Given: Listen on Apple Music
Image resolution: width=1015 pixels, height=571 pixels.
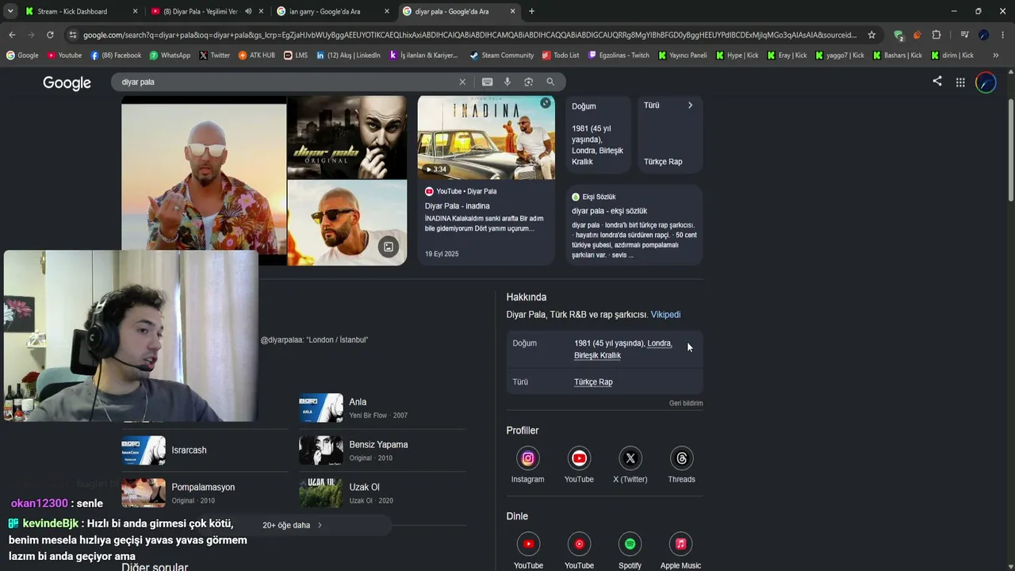Looking at the screenshot, I should tap(680, 551).
